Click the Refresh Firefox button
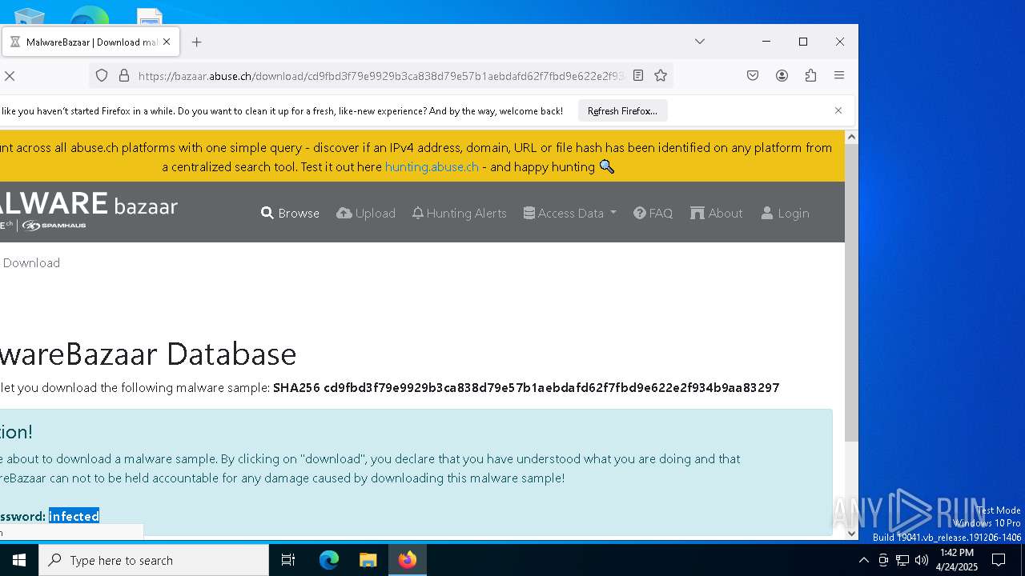The width and height of the screenshot is (1025, 576). pyautogui.click(x=622, y=110)
